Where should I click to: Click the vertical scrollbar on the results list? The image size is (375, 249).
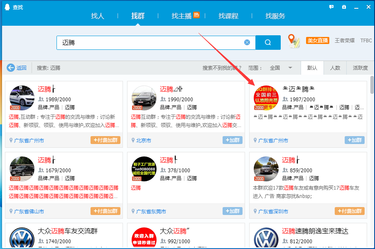(x=372, y=87)
